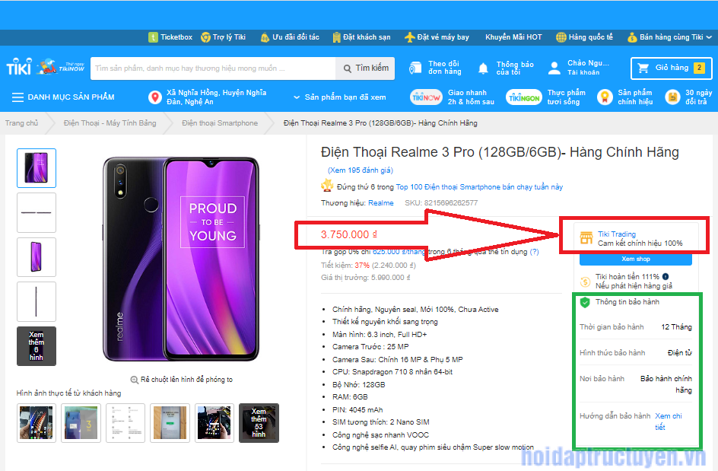This screenshot has height=471, width=718.
Task: Open the Tài khoản user account icon
Action: click(554, 68)
